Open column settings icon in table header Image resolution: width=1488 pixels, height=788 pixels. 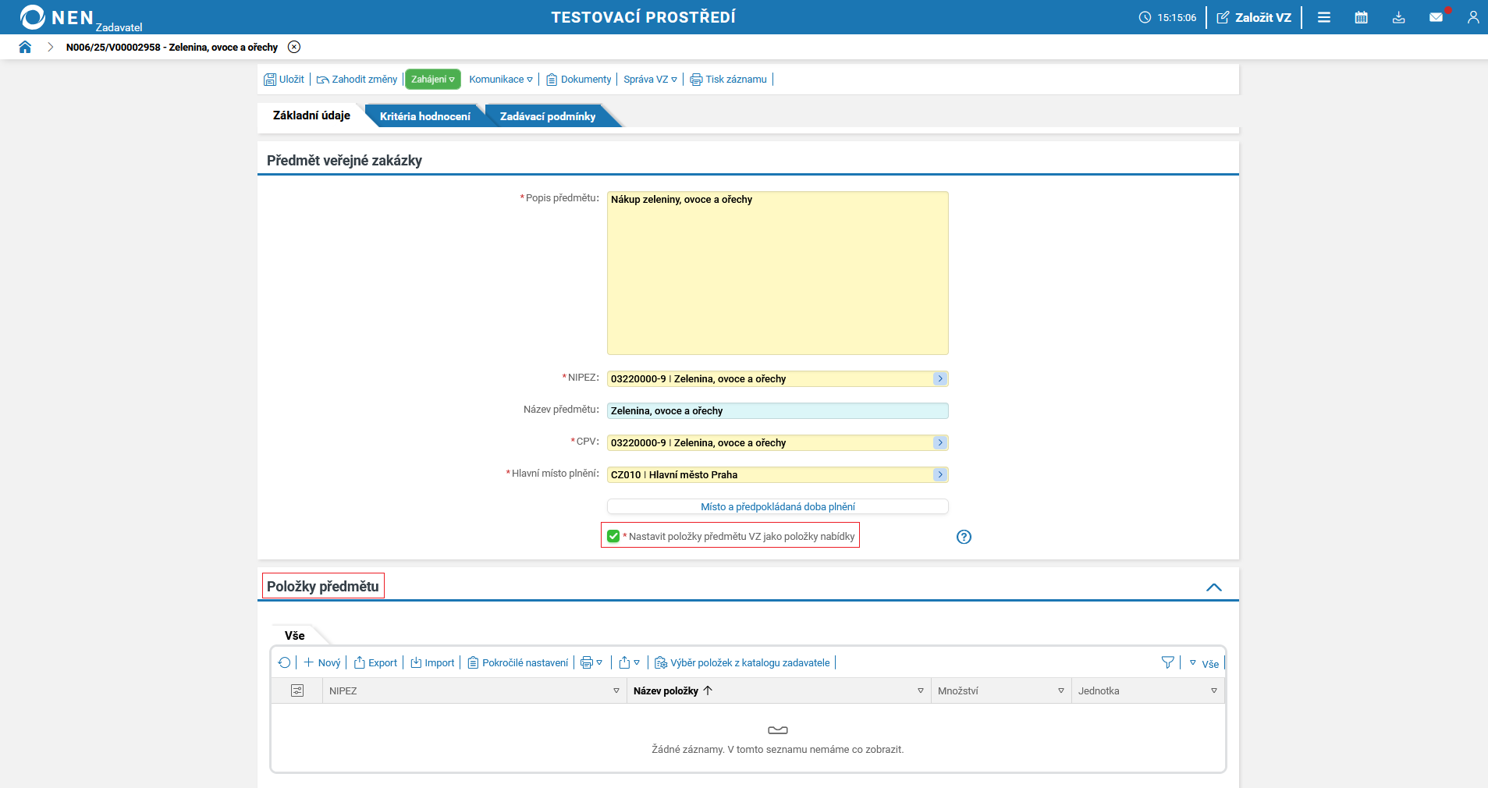297,690
